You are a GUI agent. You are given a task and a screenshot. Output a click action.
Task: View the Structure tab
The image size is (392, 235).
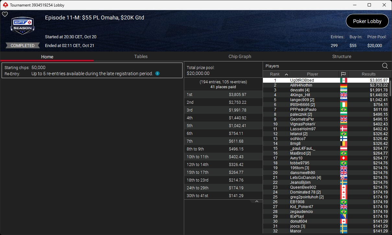(x=341, y=56)
